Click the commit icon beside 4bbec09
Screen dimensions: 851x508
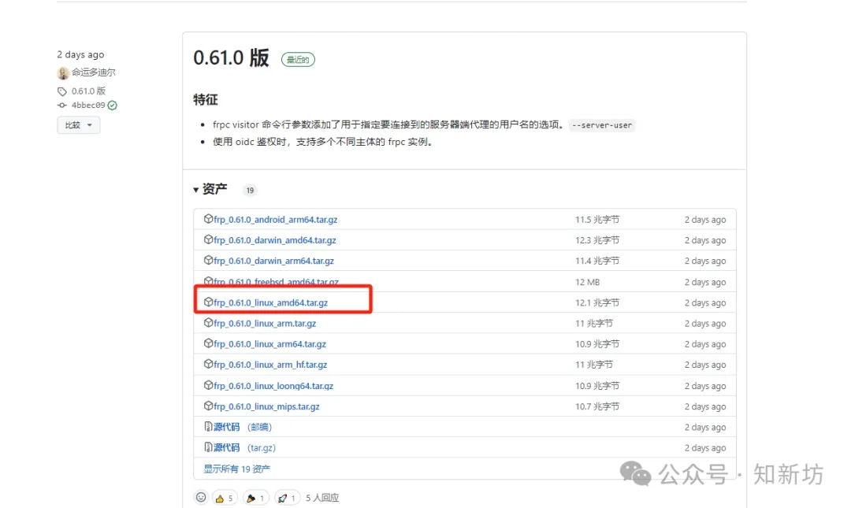[62, 106]
